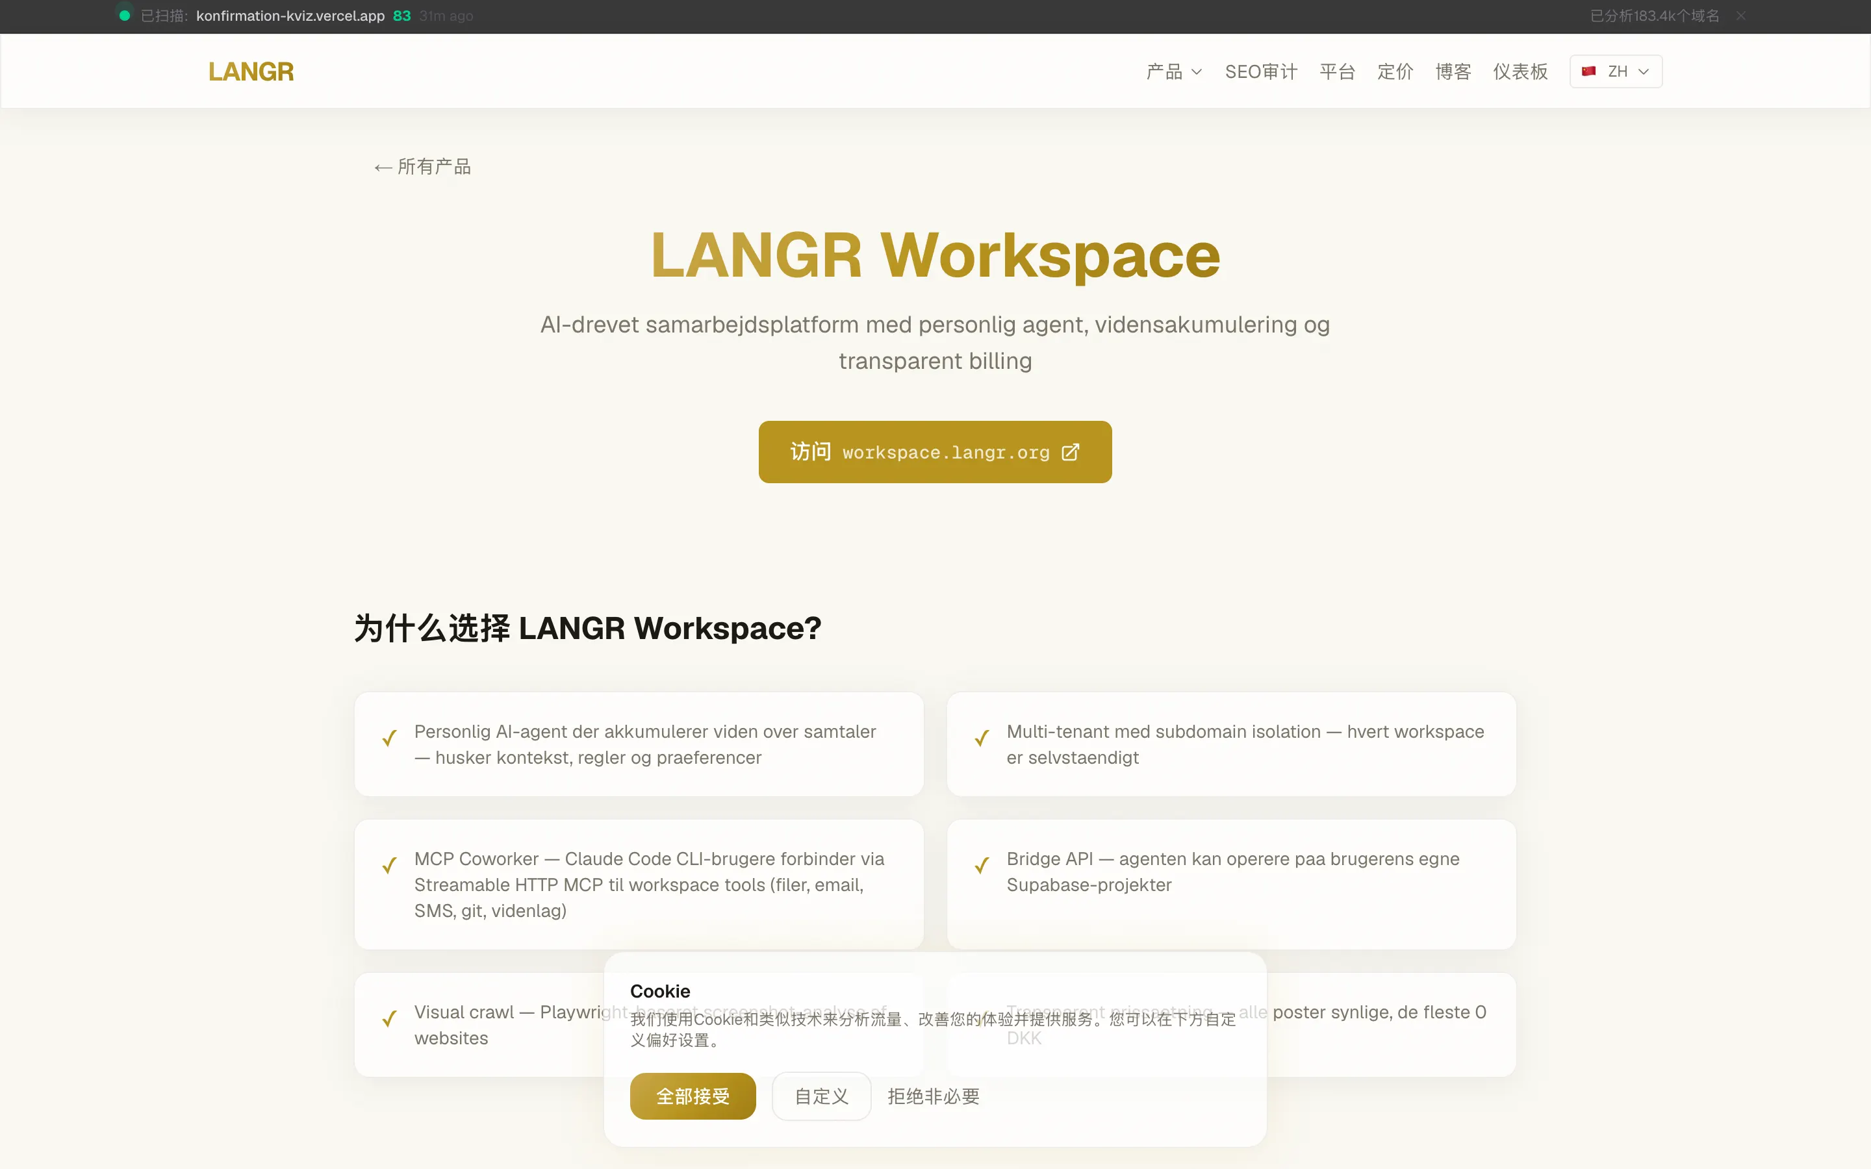
Task: Open the SEO审计 nav item
Action: [x=1261, y=71]
